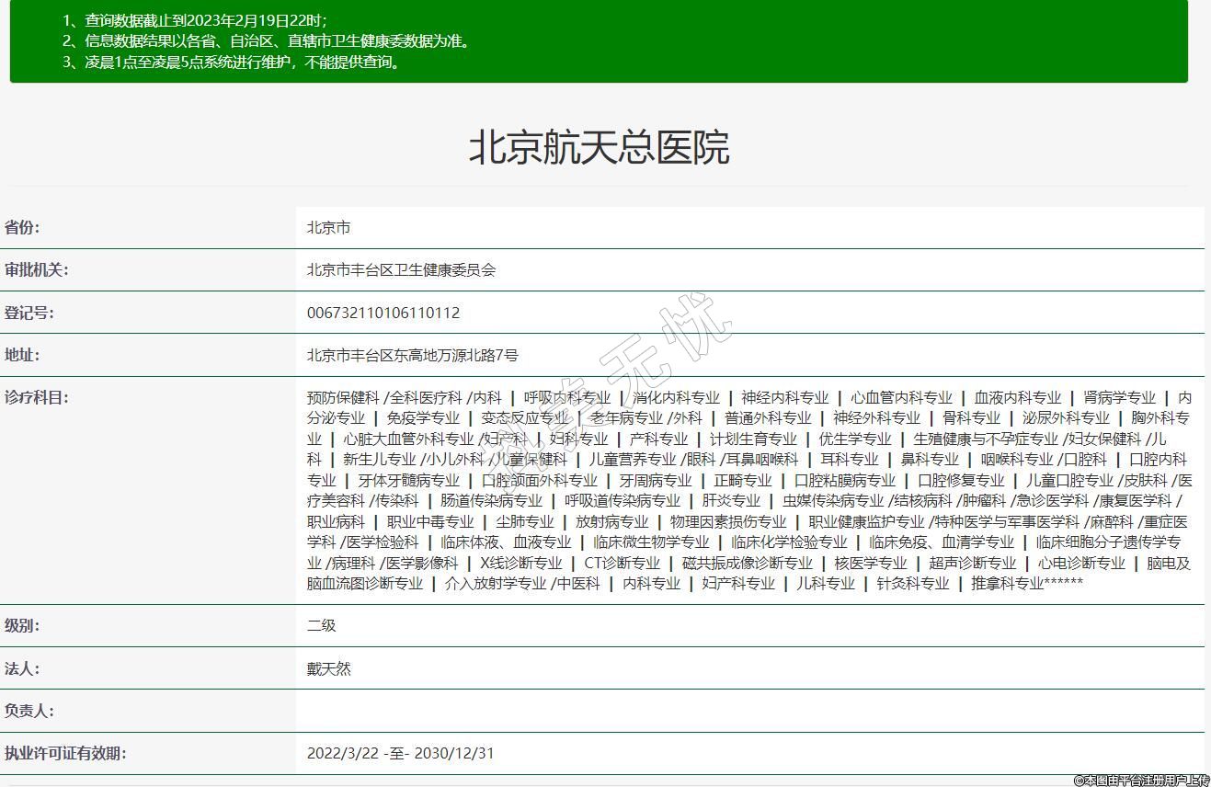Select legal person name 戴天然
Screen dimensions: 1211x787
click(328, 668)
